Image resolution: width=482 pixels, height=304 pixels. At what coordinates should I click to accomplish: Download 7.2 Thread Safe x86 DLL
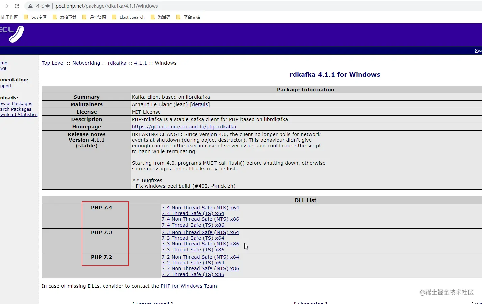pos(193,274)
